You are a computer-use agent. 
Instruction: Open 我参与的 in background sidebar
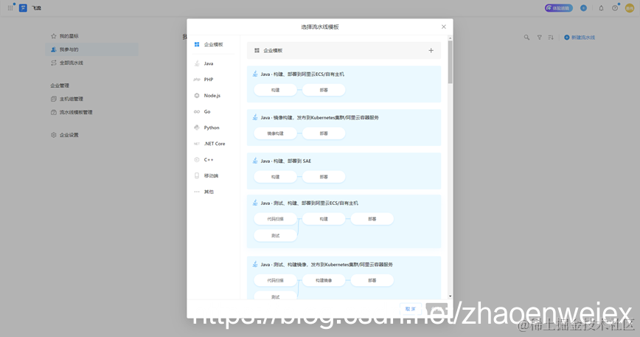91,49
